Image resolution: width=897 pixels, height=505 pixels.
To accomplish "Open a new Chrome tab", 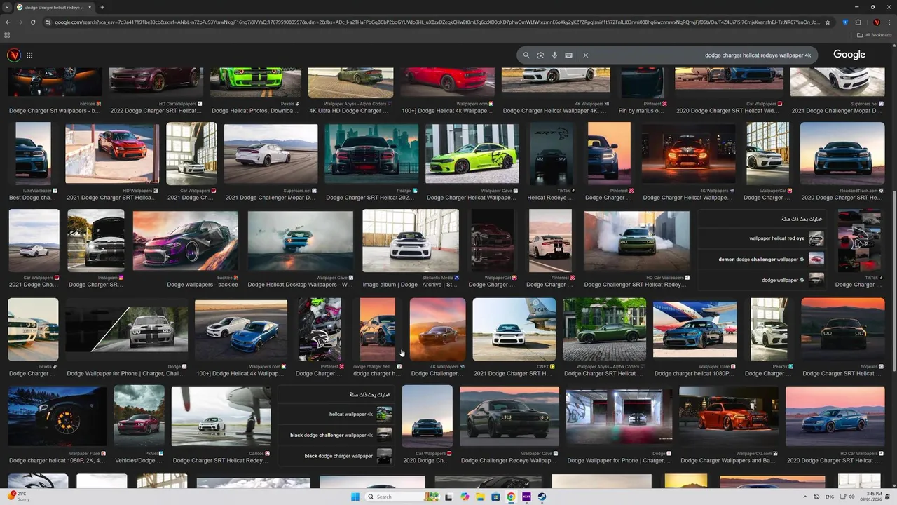I will pyautogui.click(x=102, y=7).
